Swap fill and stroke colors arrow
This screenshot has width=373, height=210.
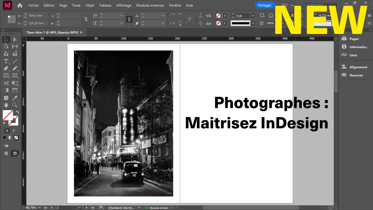click(x=18, y=112)
